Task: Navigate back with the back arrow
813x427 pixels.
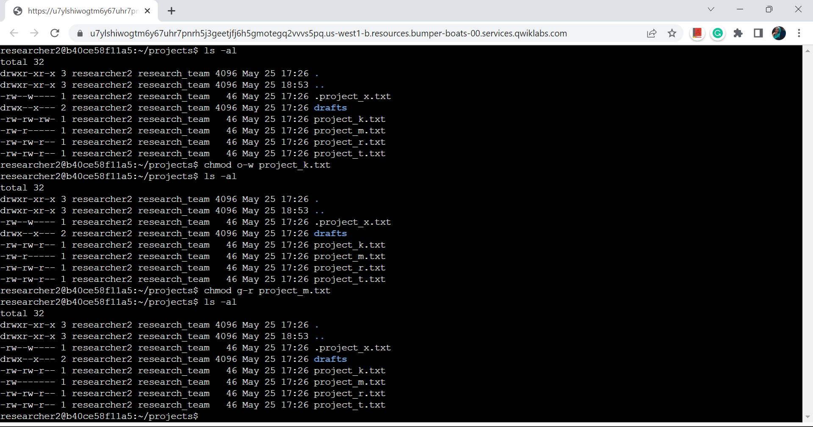Action: coord(14,33)
